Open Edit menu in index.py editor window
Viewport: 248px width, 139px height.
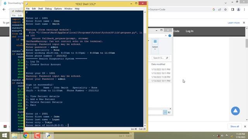coord(20,15)
